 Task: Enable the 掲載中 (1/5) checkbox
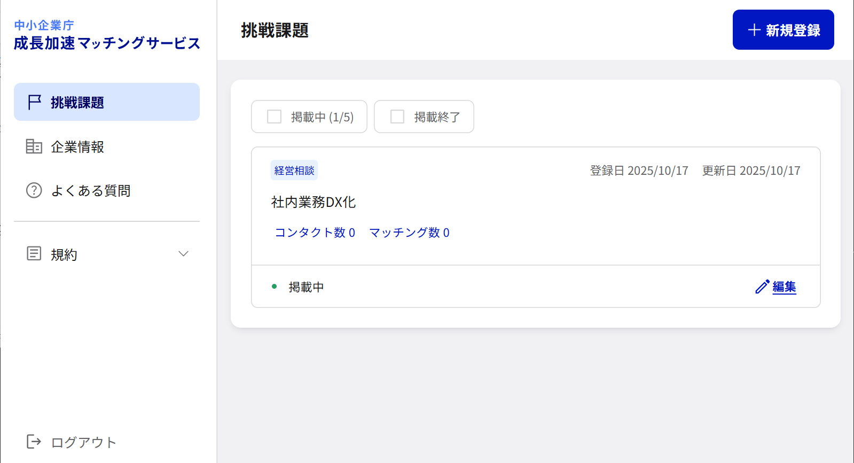pos(275,117)
